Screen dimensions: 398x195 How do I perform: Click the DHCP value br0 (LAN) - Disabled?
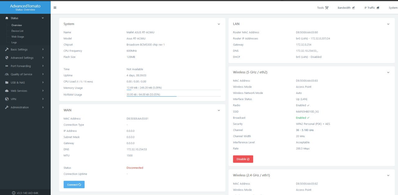point(309,57)
